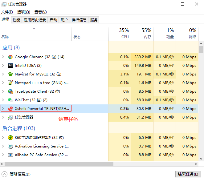Click the 结束任务(E) button
Image resolution: width=204 pixels, height=182 pixels.
[188, 174]
